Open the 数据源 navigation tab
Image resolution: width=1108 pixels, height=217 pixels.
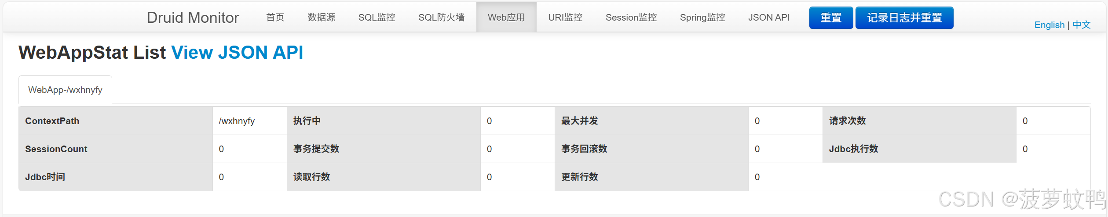[322, 18]
